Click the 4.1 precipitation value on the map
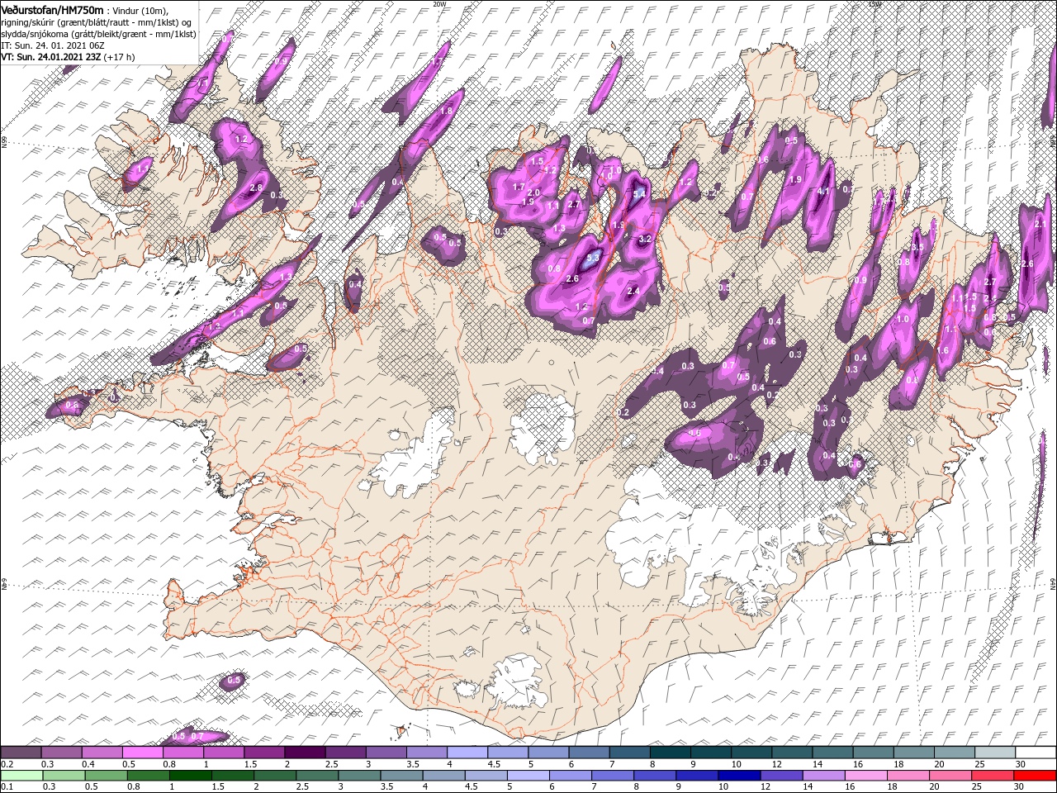1057x793 pixels. coord(822,191)
